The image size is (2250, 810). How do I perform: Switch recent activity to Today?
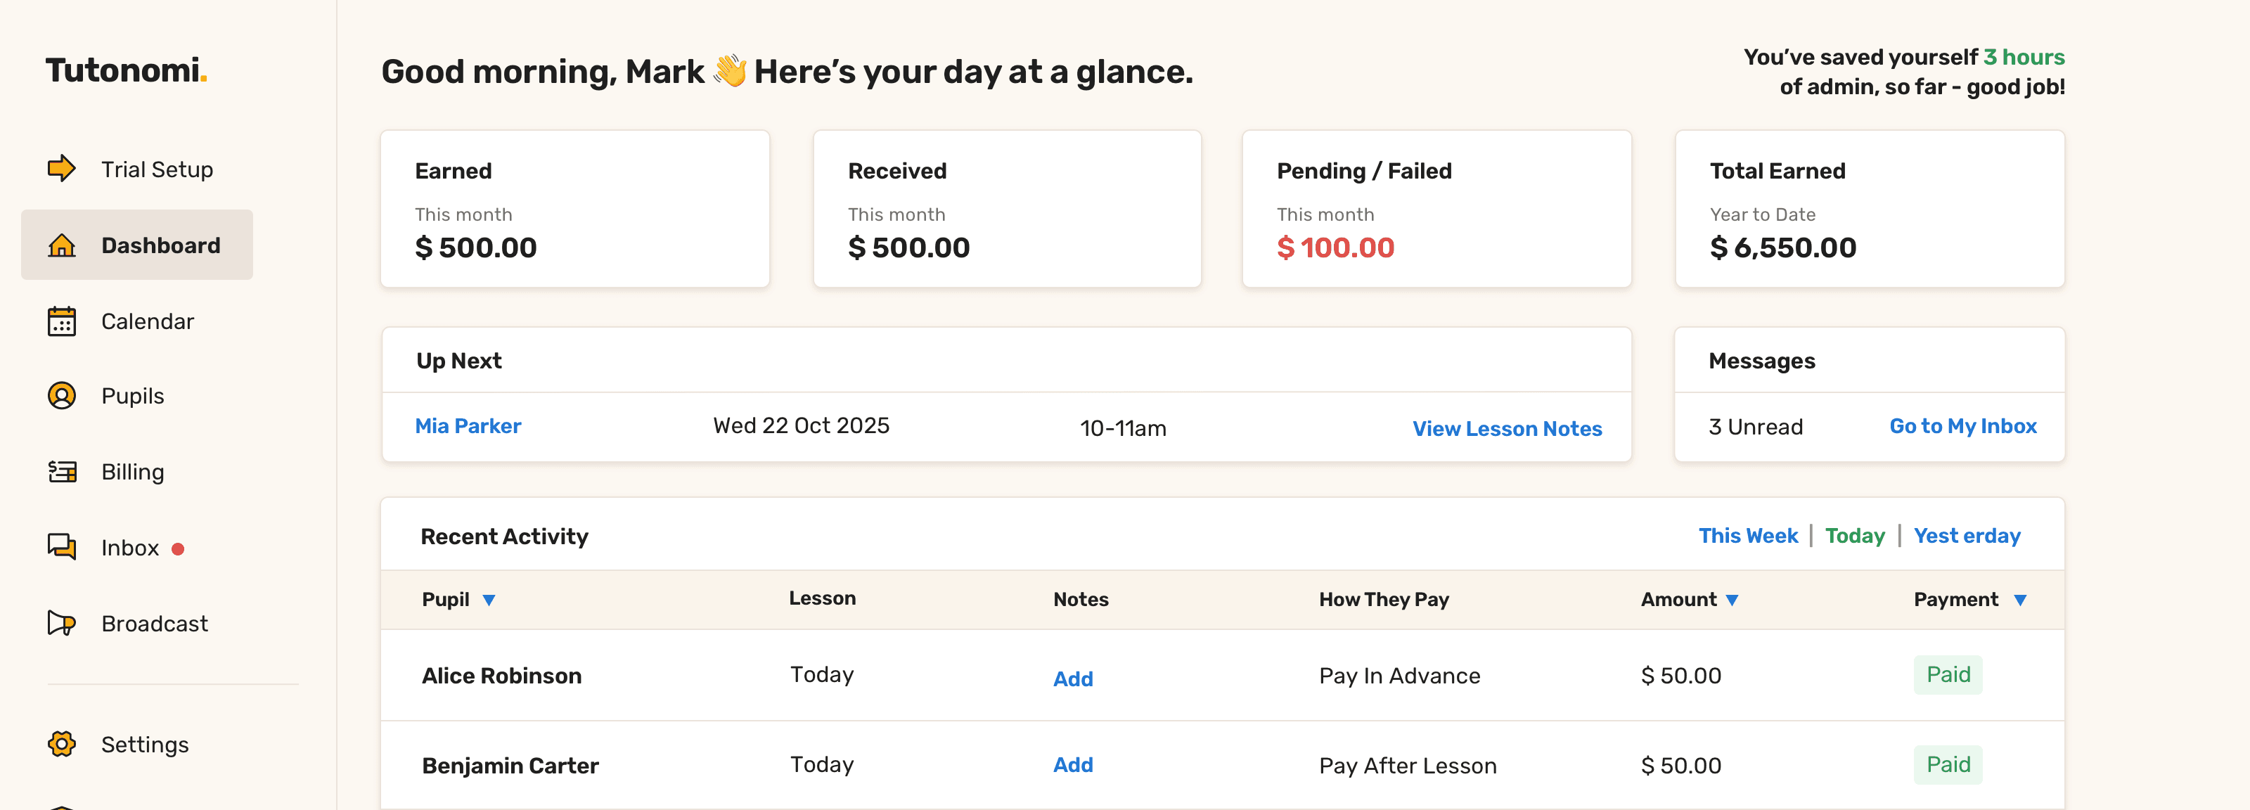tap(1854, 536)
